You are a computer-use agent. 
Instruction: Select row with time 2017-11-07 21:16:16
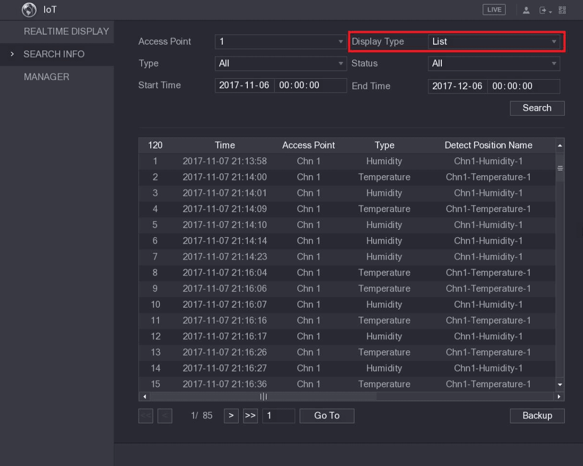[x=347, y=320]
